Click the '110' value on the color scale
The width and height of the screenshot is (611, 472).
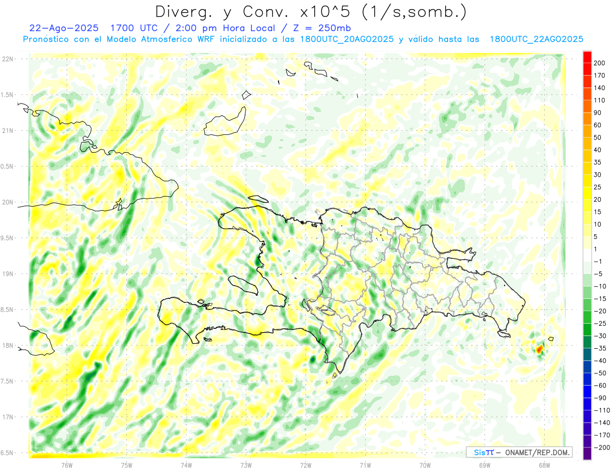pyautogui.click(x=600, y=100)
